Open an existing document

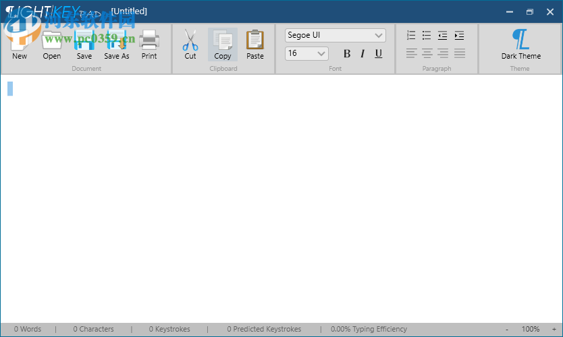[x=52, y=44]
